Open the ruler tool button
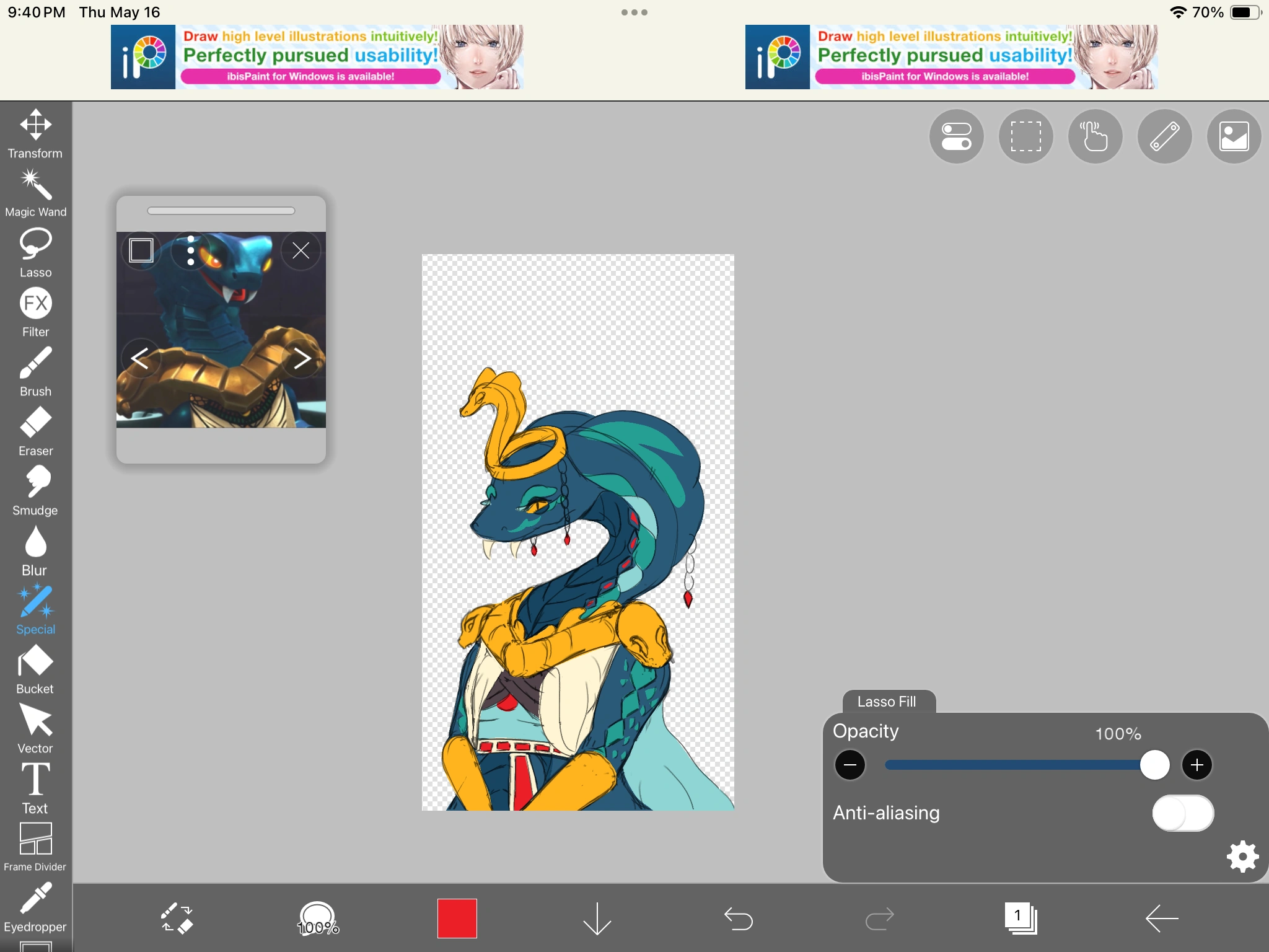Viewport: 1269px width, 952px height. pyautogui.click(x=1164, y=136)
